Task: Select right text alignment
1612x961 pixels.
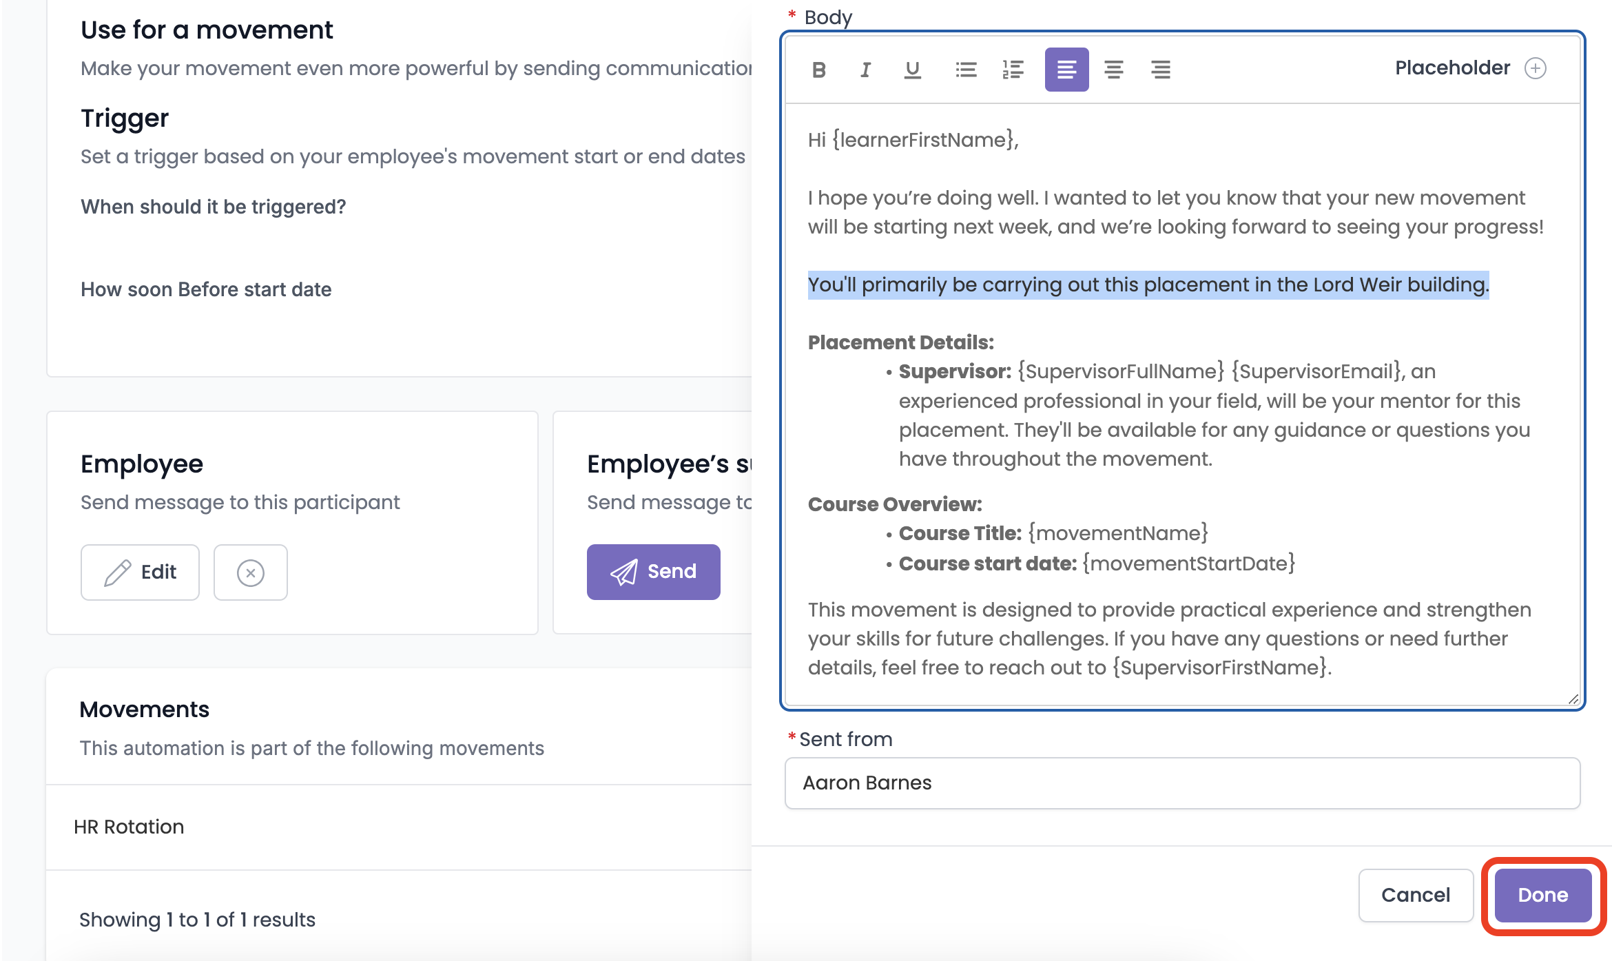Action: pos(1160,70)
